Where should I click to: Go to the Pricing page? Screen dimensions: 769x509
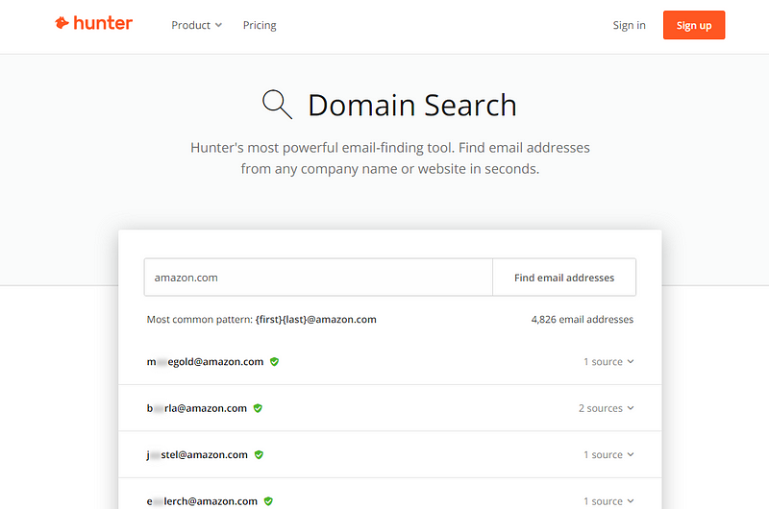(260, 25)
